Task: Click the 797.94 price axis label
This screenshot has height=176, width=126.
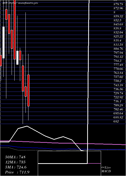Action: (x=118, y=53)
